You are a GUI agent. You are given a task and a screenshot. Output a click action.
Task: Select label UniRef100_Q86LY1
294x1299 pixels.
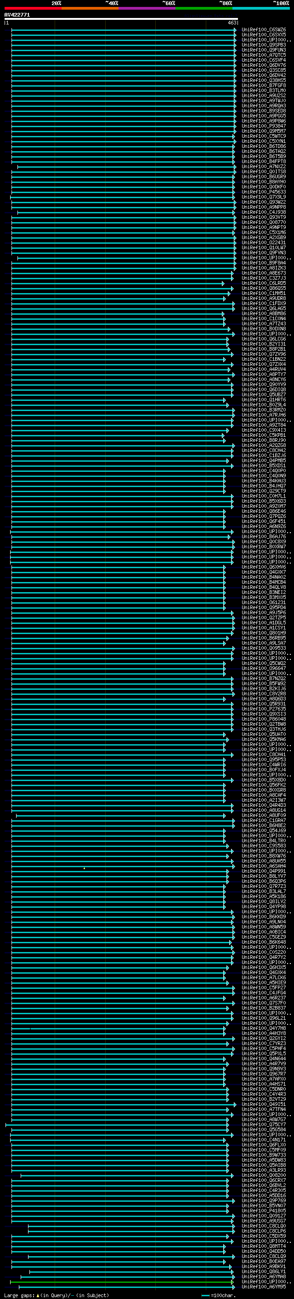point(263,1271)
